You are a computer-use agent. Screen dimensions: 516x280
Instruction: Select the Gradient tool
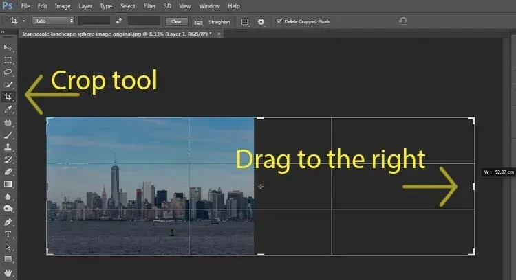pyautogui.click(x=8, y=184)
